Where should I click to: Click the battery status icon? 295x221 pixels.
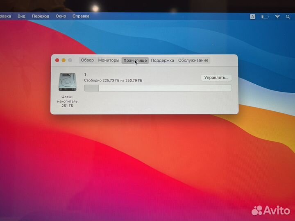[x=265, y=17]
